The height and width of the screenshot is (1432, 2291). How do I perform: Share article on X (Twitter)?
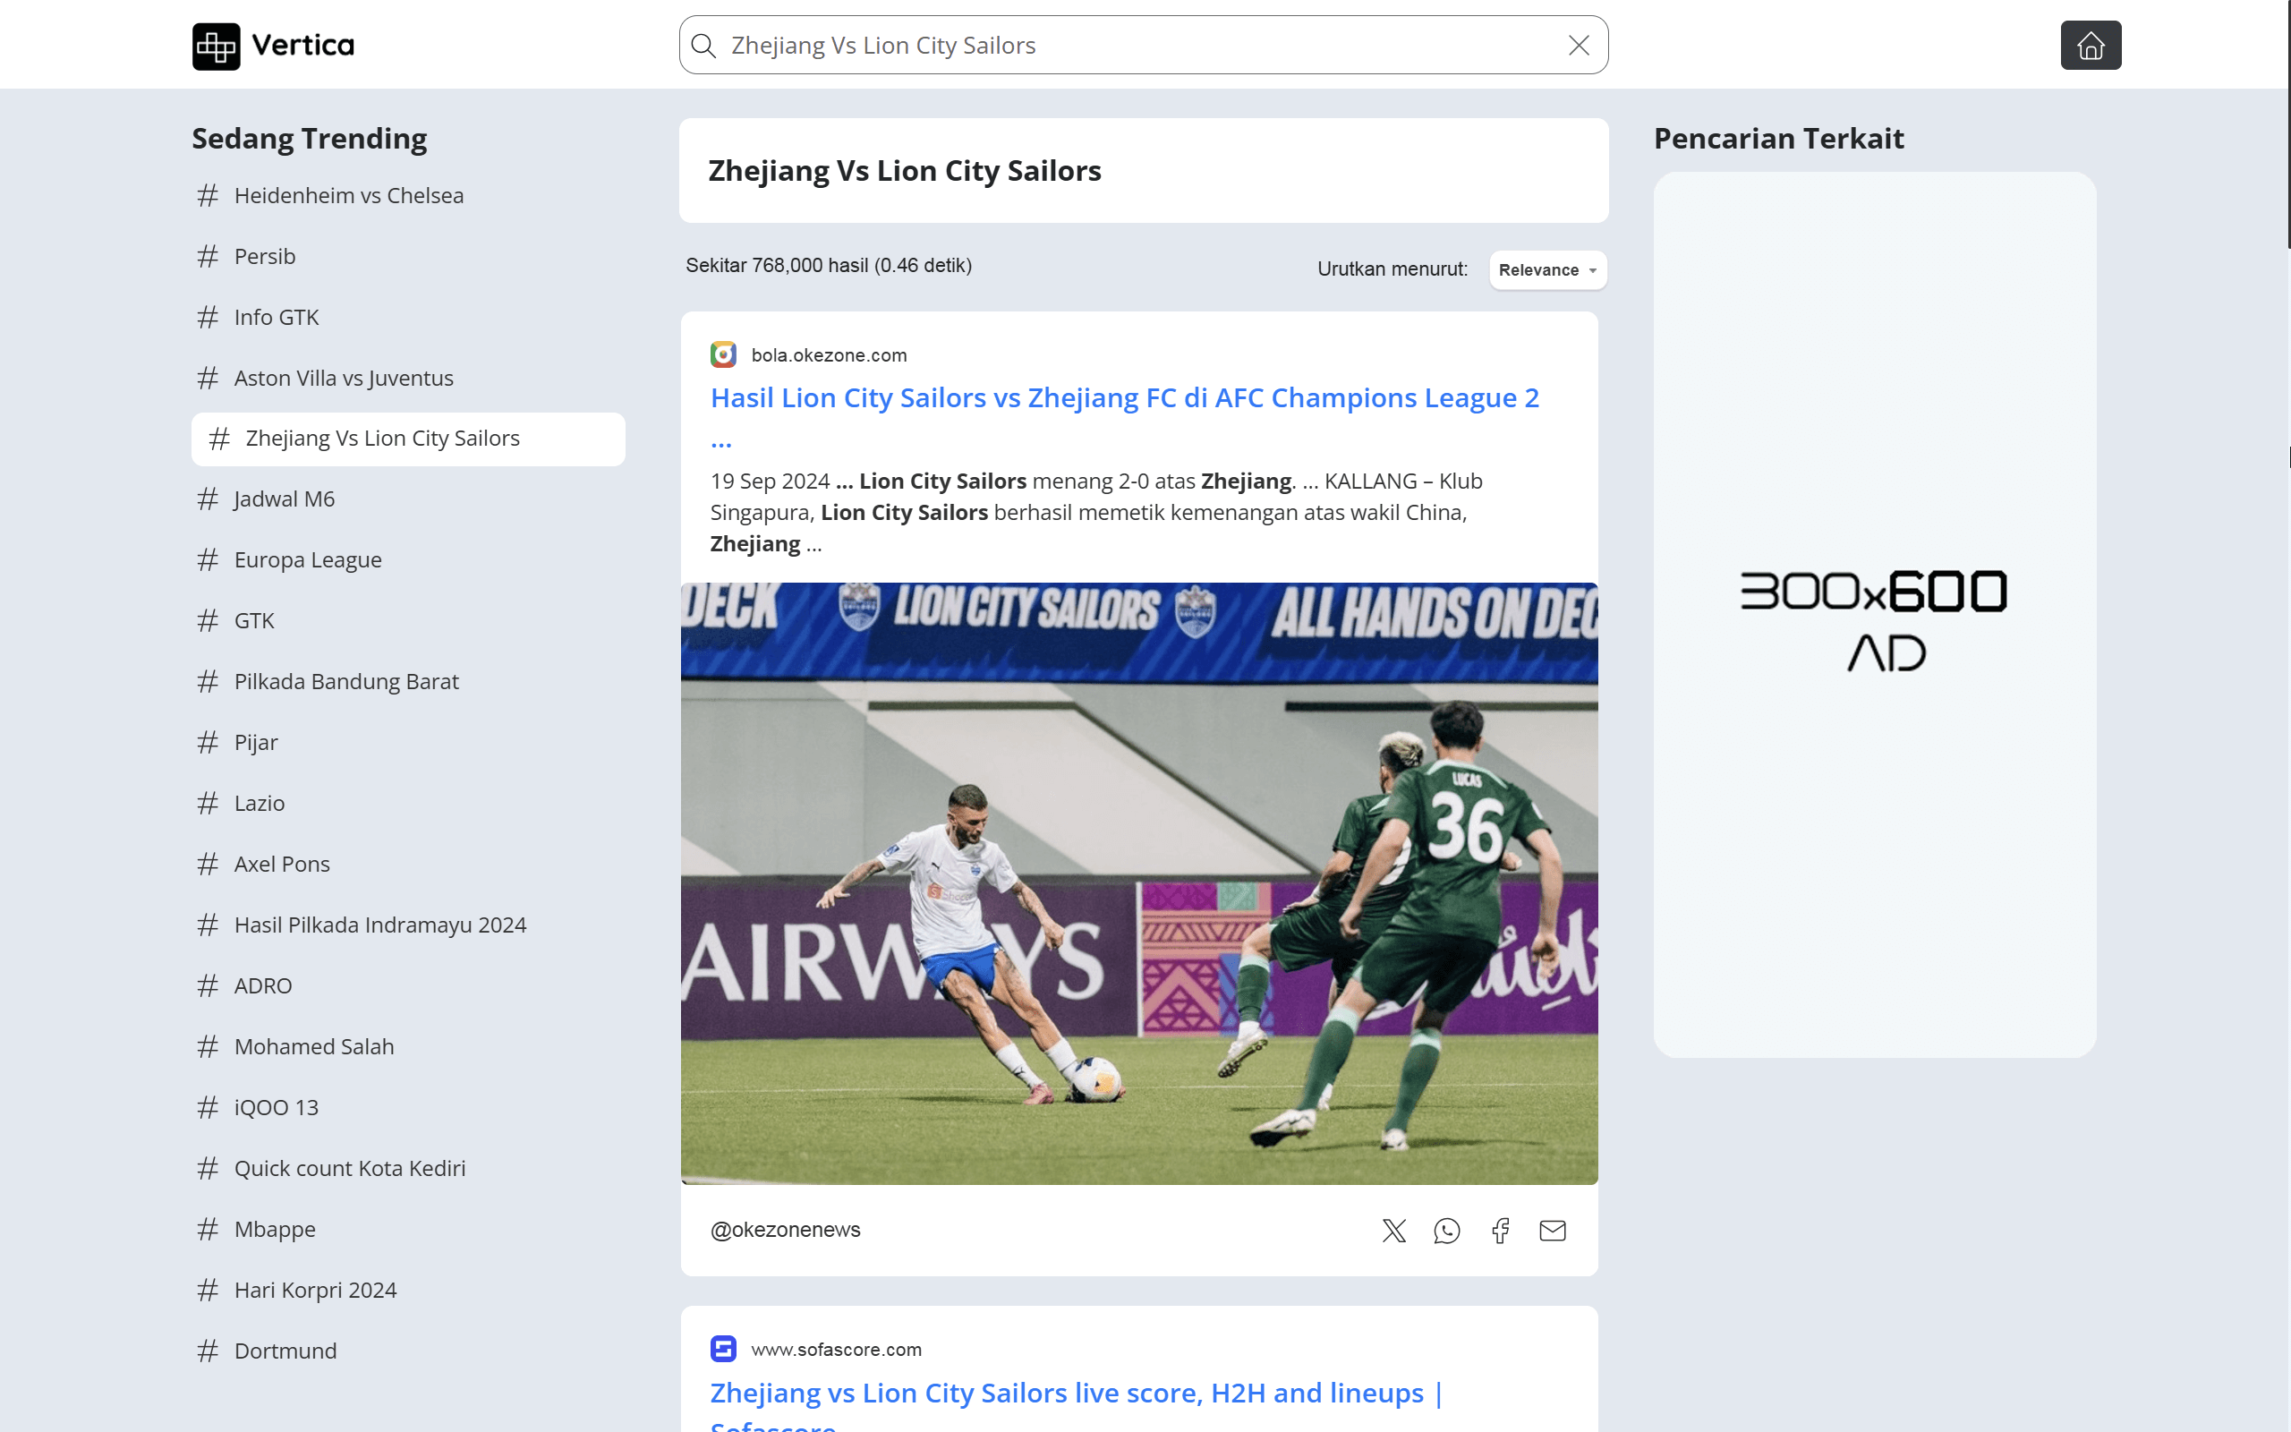point(1393,1231)
